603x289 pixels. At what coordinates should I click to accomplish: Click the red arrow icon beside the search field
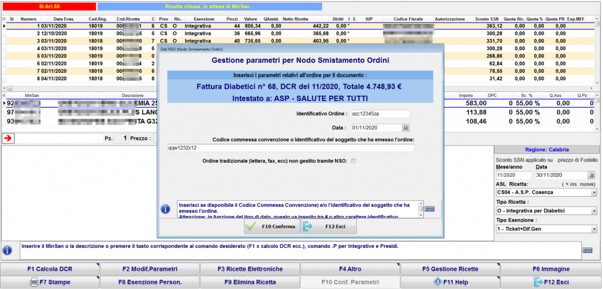[x=8, y=139]
